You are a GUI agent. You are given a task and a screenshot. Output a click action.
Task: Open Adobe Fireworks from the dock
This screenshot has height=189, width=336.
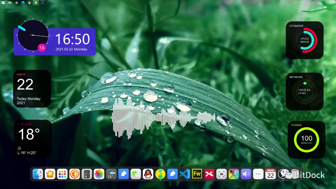[197, 174]
